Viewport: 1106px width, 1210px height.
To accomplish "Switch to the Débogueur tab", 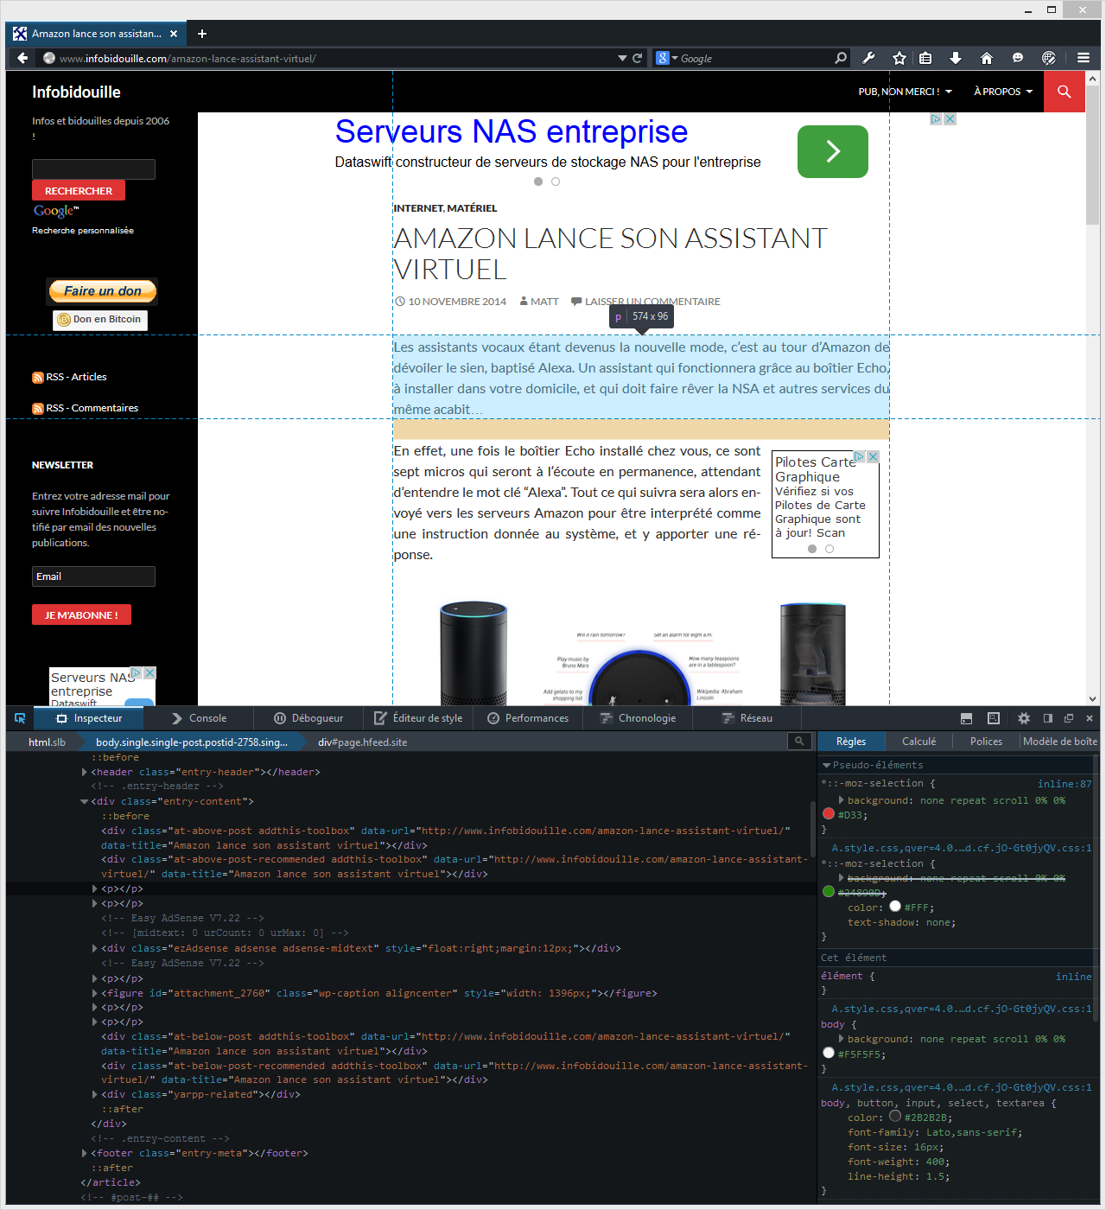I will [x=308, y=718].
